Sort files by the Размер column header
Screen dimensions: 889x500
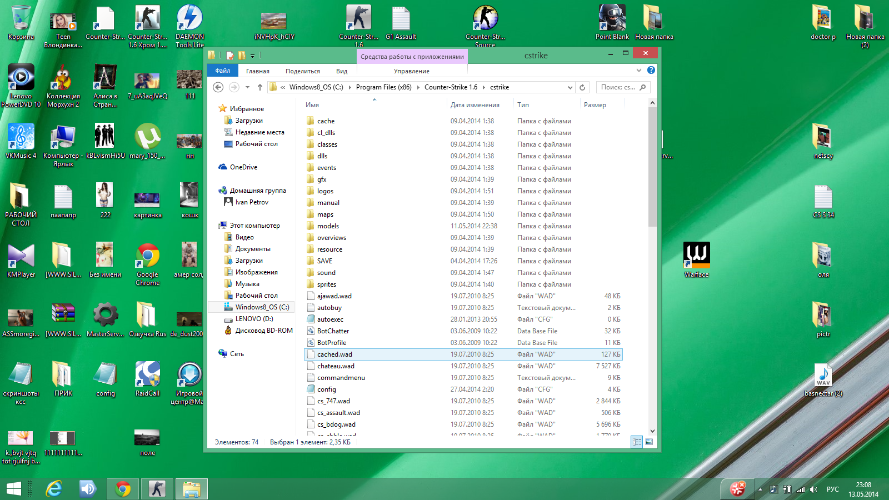pos(595,105)
